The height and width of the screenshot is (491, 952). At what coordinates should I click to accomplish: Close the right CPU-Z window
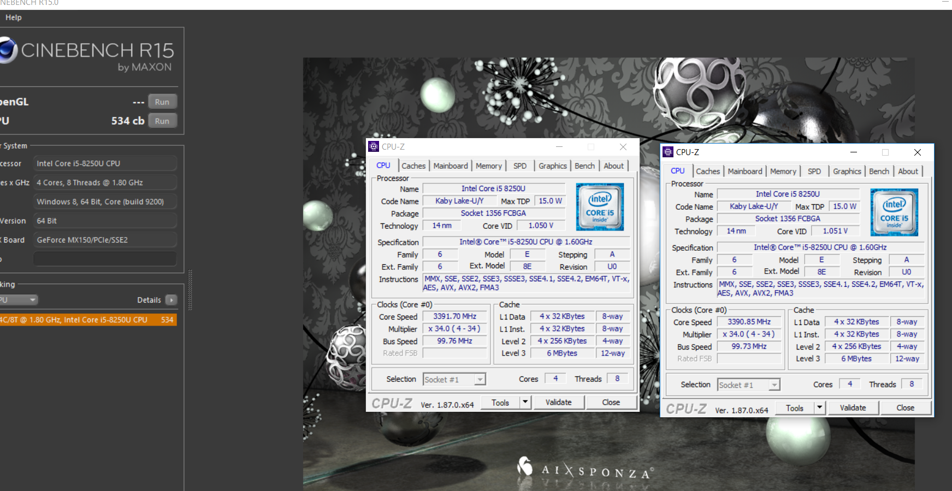918,152
